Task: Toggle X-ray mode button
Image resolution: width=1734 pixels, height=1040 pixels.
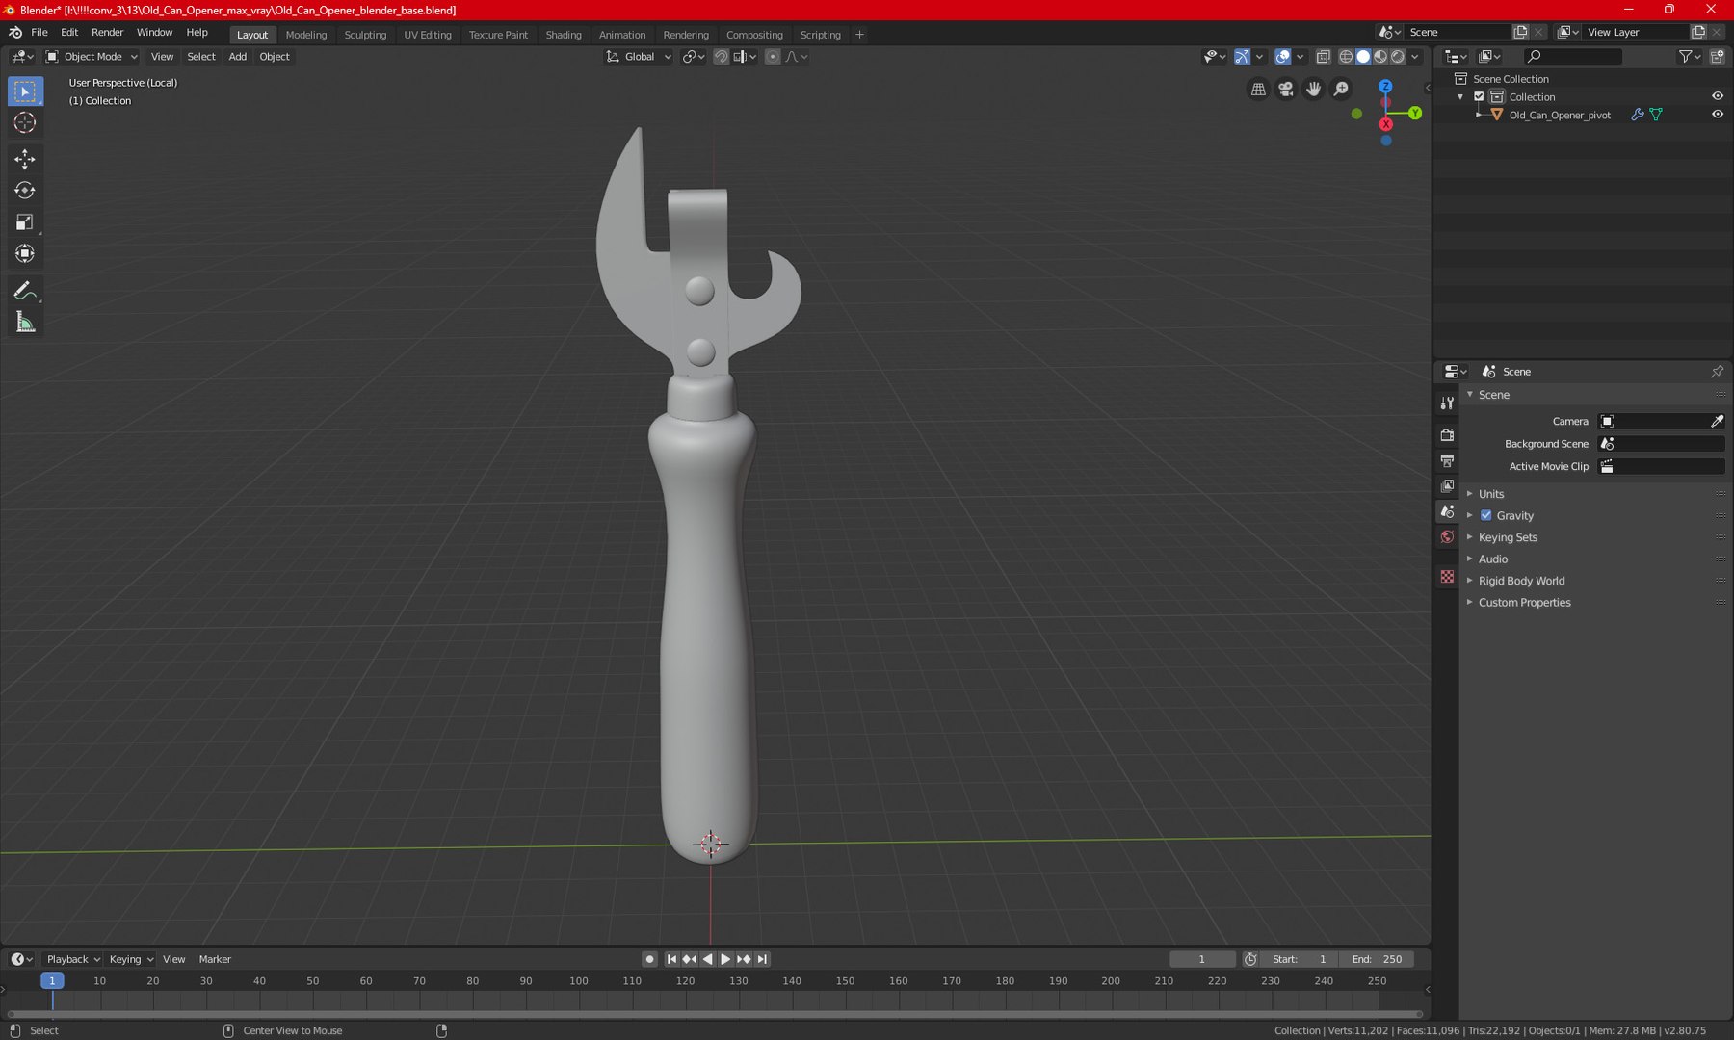Action: [1324, 57]
